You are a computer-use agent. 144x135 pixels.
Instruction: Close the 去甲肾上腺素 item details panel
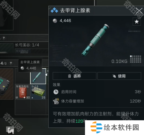click(139, 11)
